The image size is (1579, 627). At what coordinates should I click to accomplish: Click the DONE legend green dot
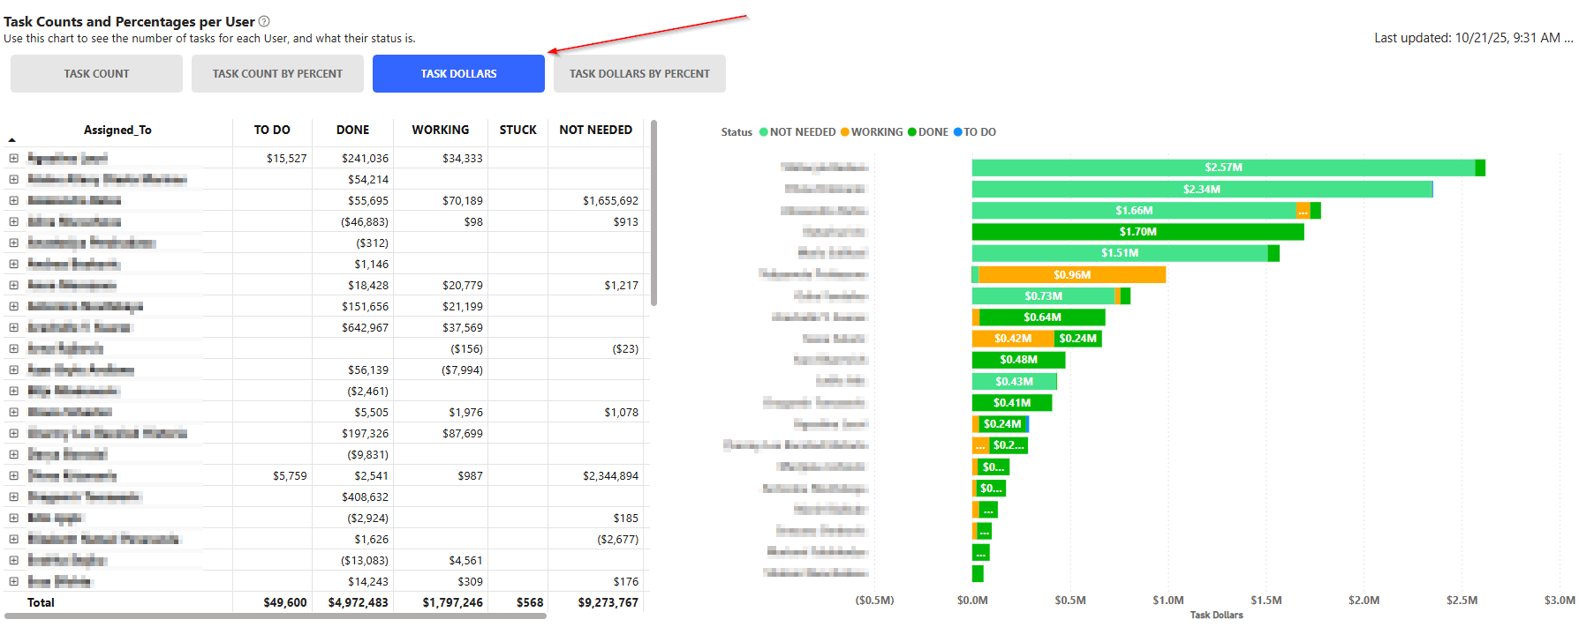912,132
